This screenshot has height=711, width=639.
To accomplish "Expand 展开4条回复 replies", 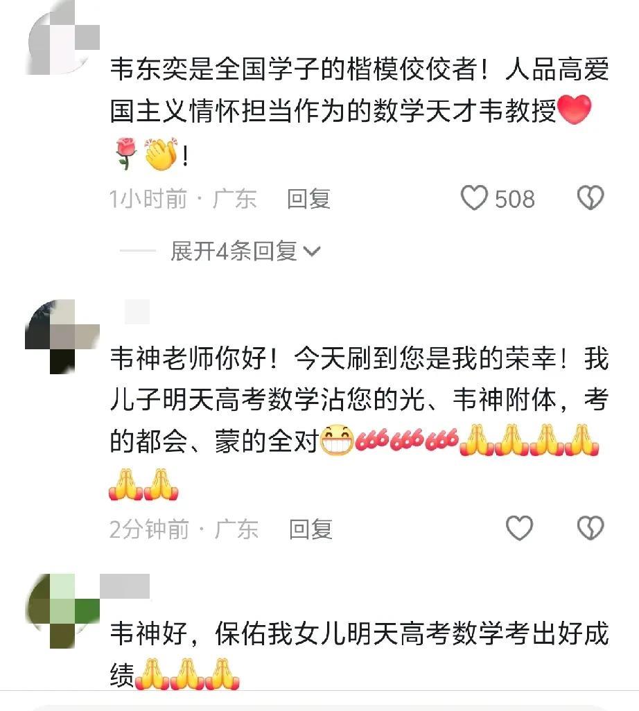I will [x=234, y=251].
